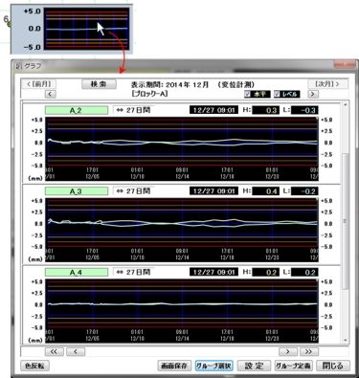Click the graph window title icon
The height and width of the screenshot is (378, 359).
(x=19, y=66)
